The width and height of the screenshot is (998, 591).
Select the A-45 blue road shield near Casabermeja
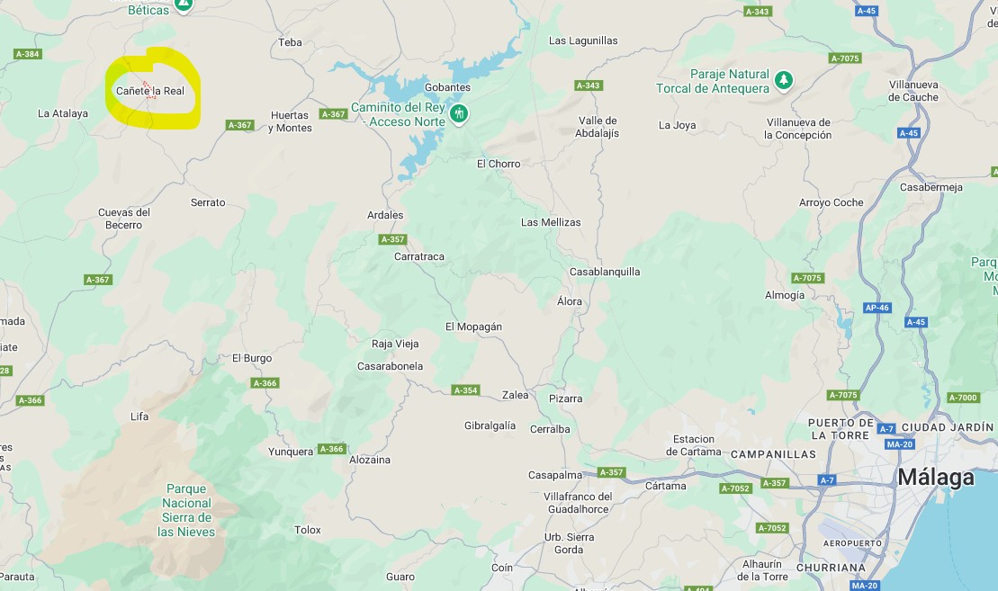pos(909,133)
